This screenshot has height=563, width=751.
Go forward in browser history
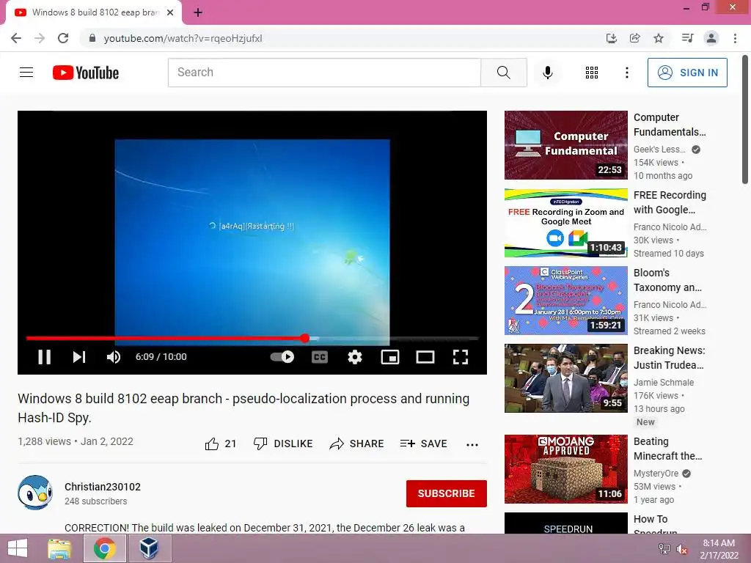point(40,38)
